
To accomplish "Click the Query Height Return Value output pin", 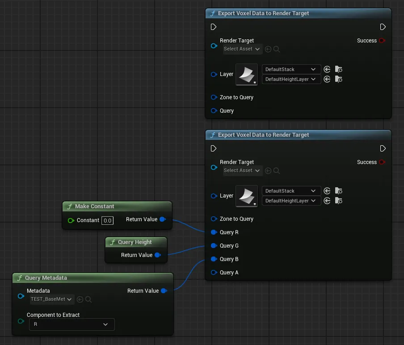I will (157, 255).
